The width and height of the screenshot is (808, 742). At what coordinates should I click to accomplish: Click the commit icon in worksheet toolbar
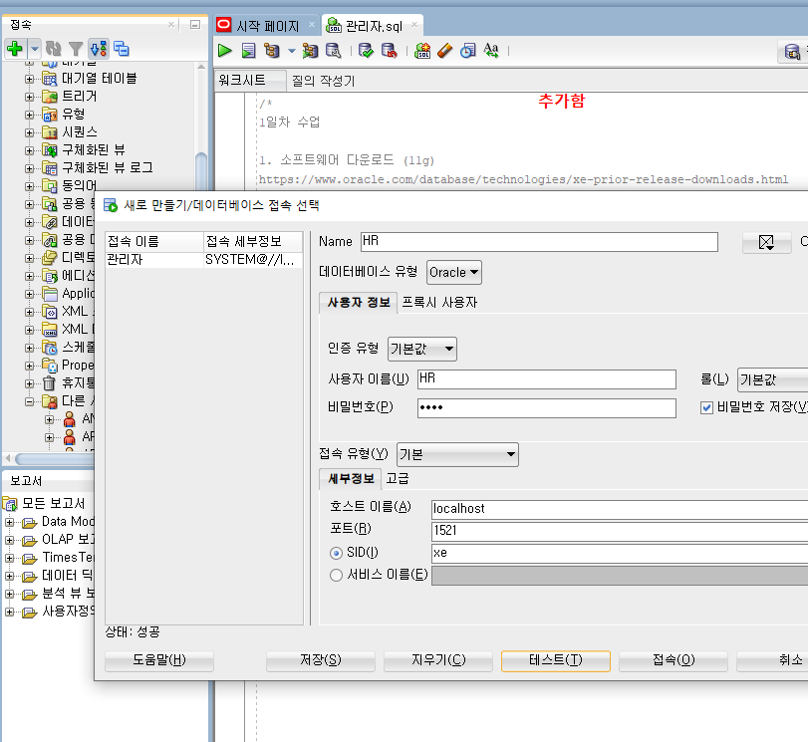[x=366, y=51]
